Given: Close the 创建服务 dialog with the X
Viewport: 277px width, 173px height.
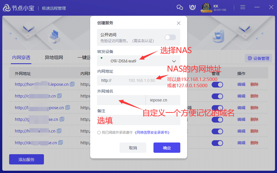Looking at the screenshot, I should pos(179,23).
